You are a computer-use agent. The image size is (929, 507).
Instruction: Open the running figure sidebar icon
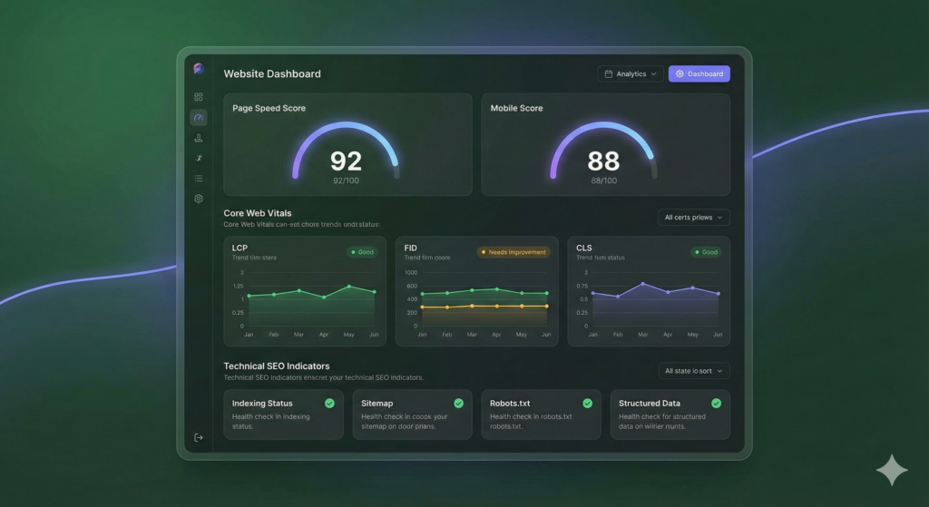click(199, 158)
